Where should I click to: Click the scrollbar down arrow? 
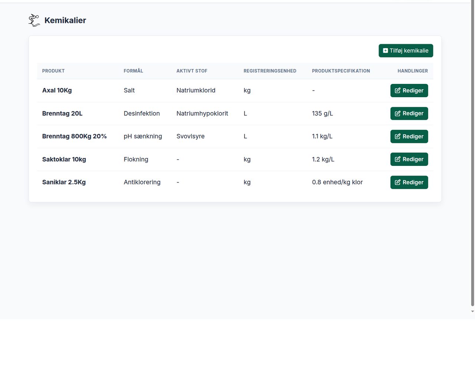click(472, 312)
